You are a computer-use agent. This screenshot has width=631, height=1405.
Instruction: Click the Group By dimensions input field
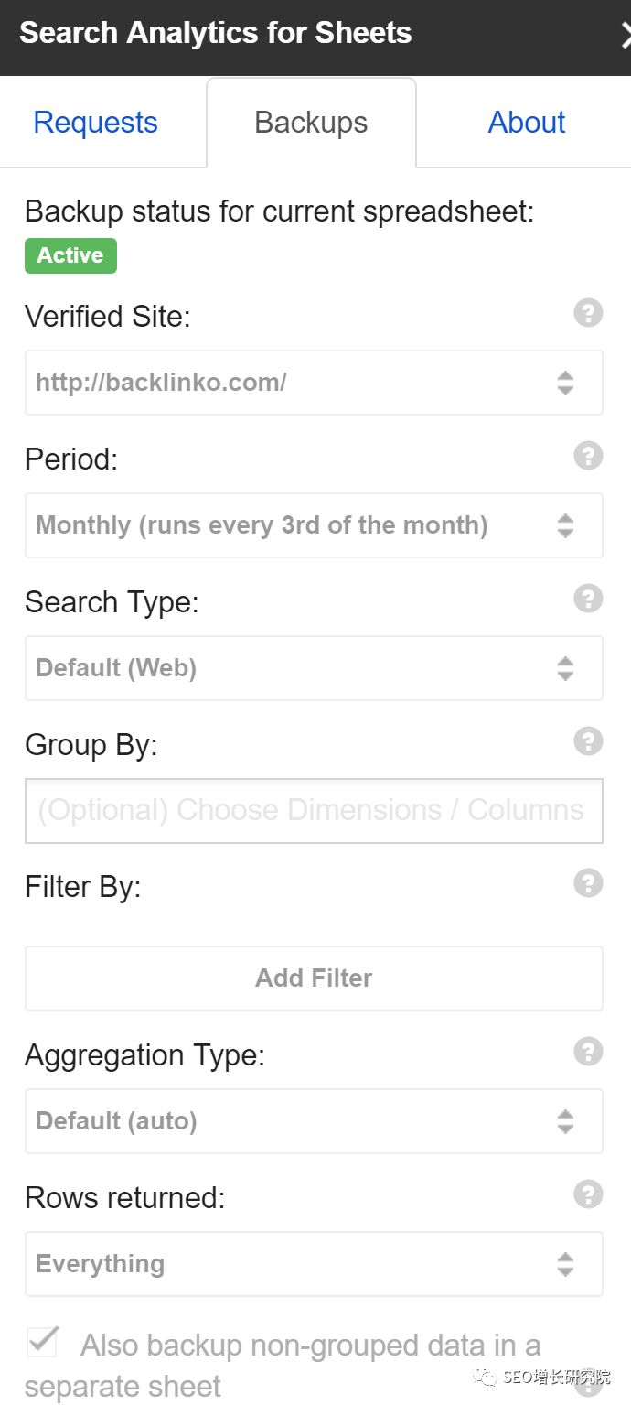coord(314,810)
